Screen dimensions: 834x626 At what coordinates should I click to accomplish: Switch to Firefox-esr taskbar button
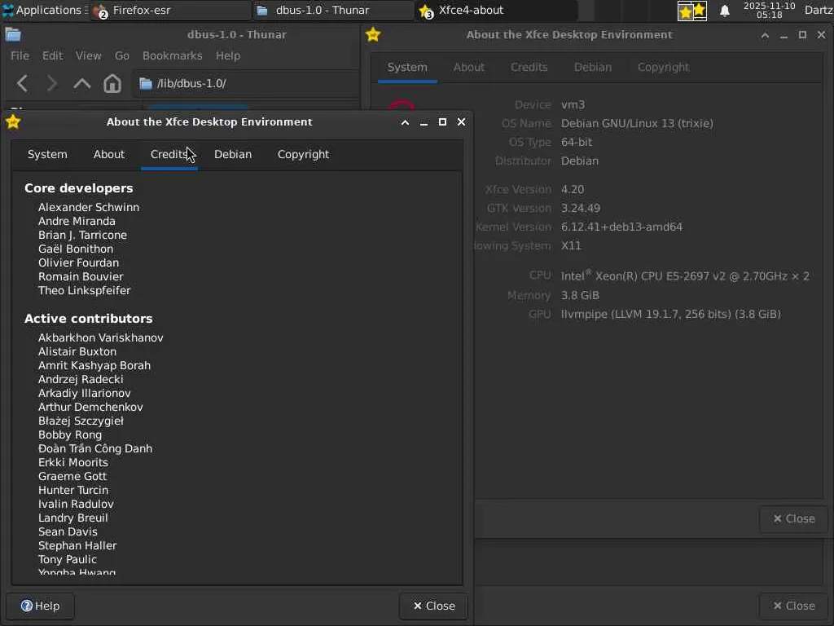[170, 10]
